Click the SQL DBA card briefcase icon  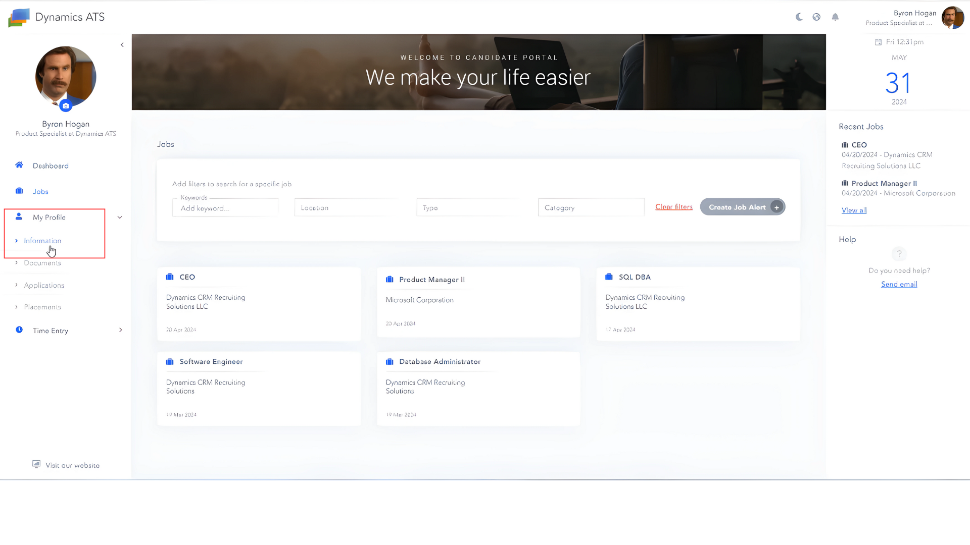[609, 277]
